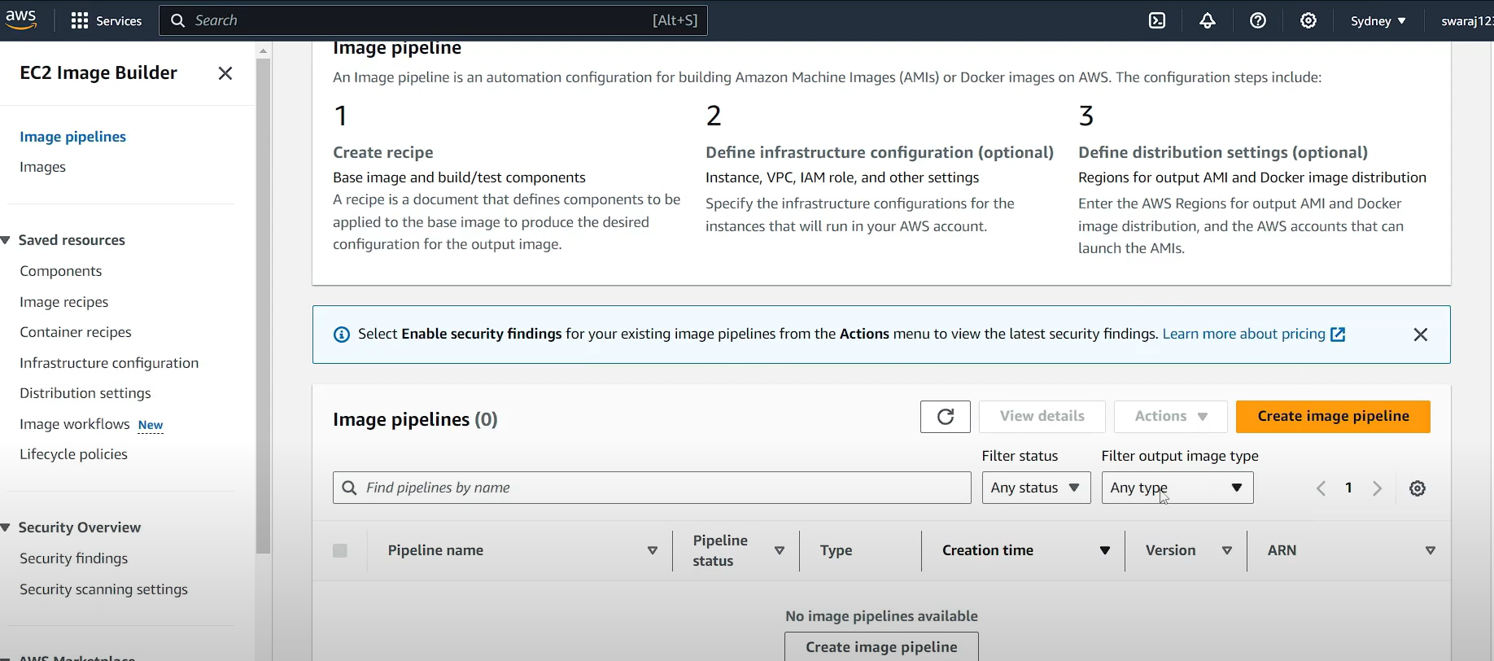Go to previous page of pipelines
This screenshot has width=1494, height=661.
[x=1321, y=488]
